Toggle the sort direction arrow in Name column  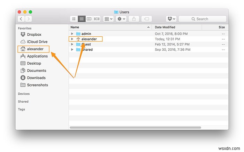pyautogui.click(x=148, y=27)
